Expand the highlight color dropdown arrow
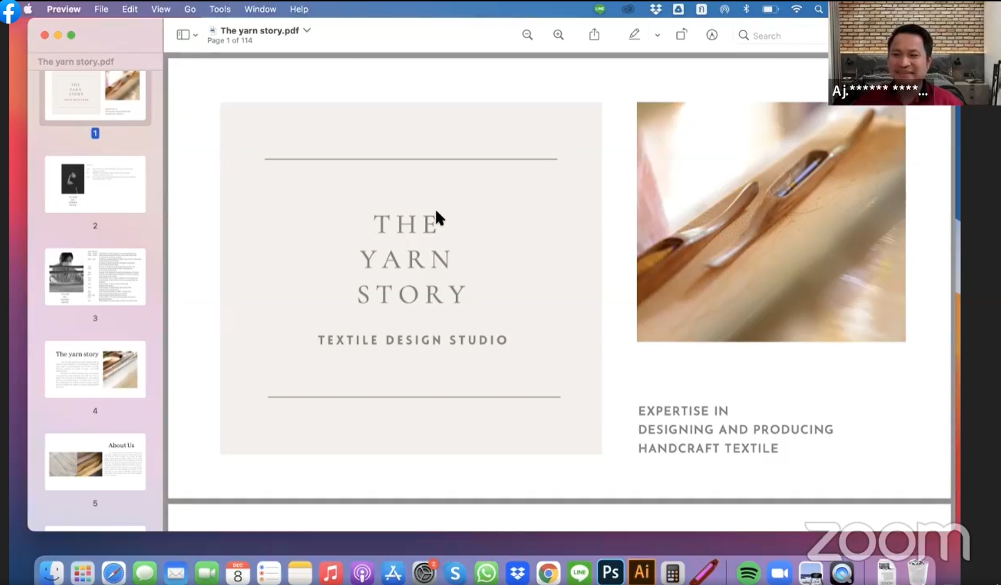Screen dimensions: 1001x585 (x=657, y=35)
